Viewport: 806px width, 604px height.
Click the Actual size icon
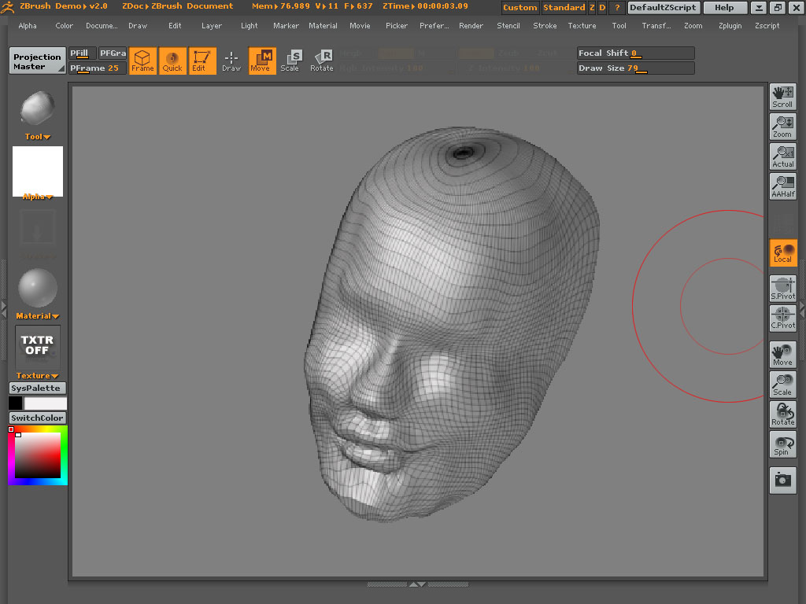click(x=782, y=156)
